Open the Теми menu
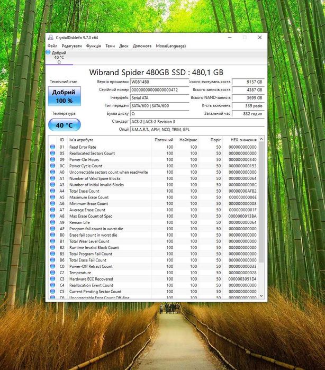The width and height of the screenshot is (325, 370). (x=110, y=46)
